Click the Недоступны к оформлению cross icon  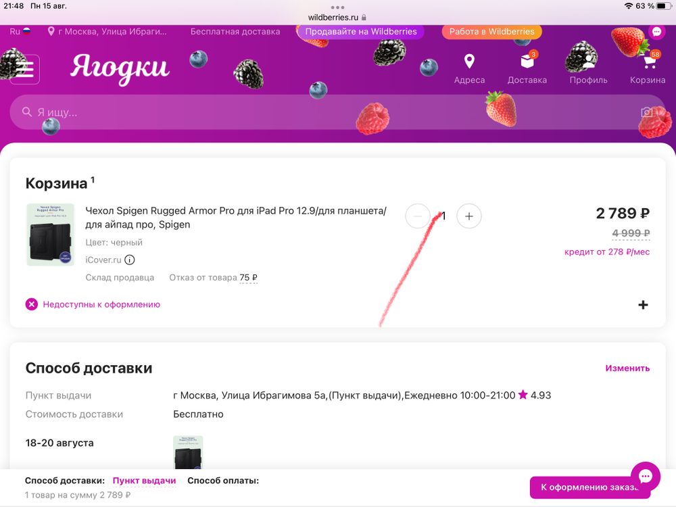point(32,304)
